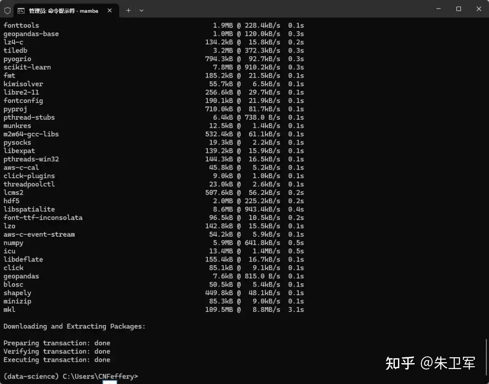
Task: Click the font-ttf-inconsolata package name
Action: (x=43, y=218)
